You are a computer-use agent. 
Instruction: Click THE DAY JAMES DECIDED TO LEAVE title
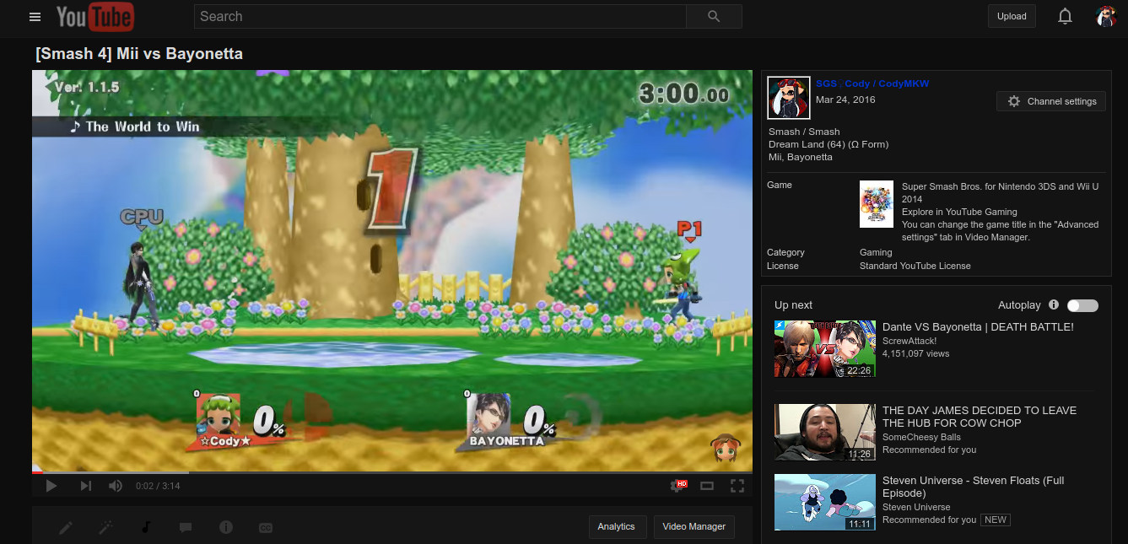(980, 417)
